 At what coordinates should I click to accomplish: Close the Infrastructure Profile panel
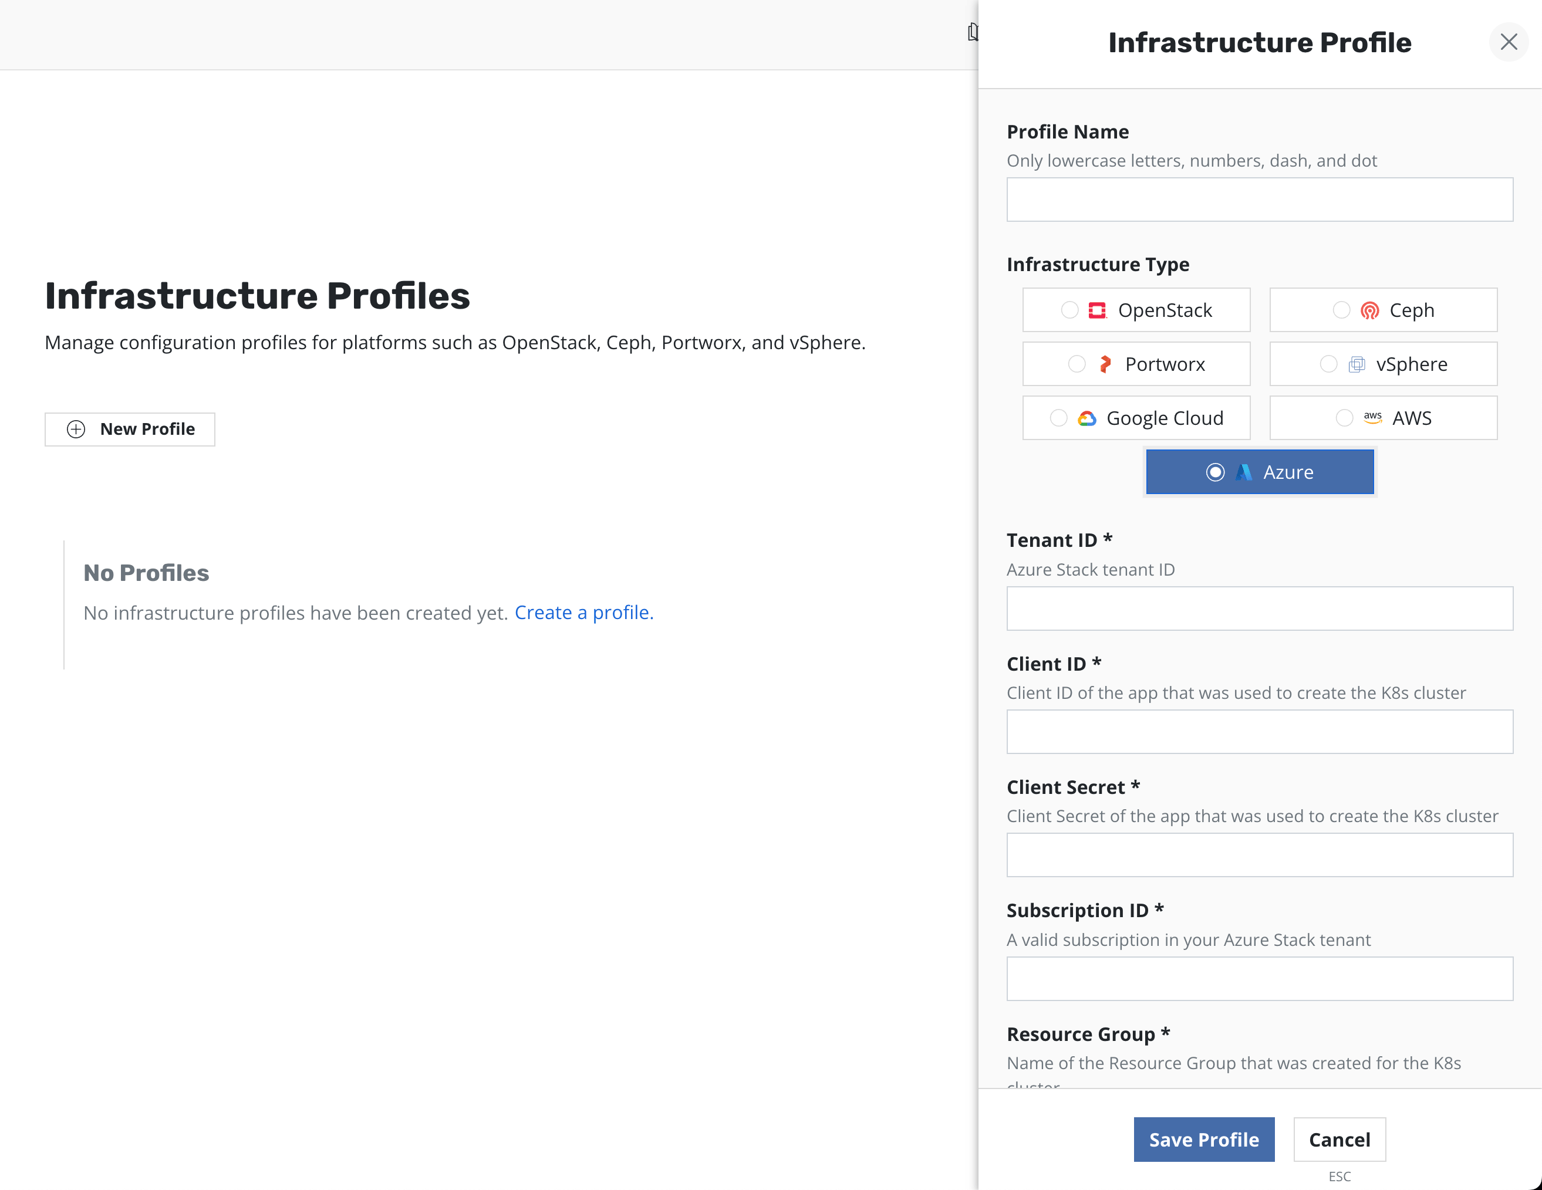(1508, 42)
